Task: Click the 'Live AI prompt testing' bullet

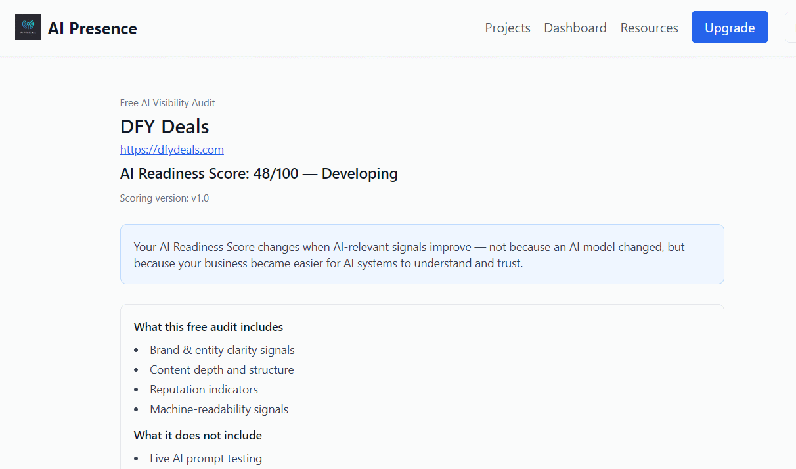Action: click(206, 458)
